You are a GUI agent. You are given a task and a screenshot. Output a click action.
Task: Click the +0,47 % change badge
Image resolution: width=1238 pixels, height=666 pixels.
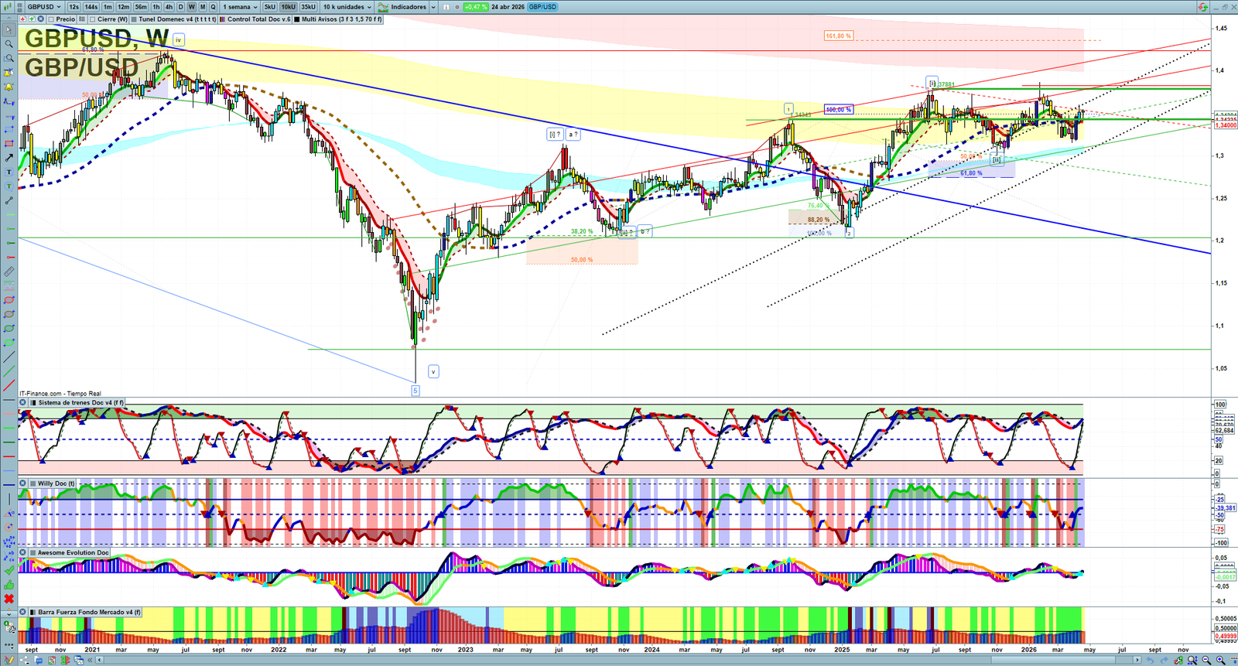(x=475, y=7)
